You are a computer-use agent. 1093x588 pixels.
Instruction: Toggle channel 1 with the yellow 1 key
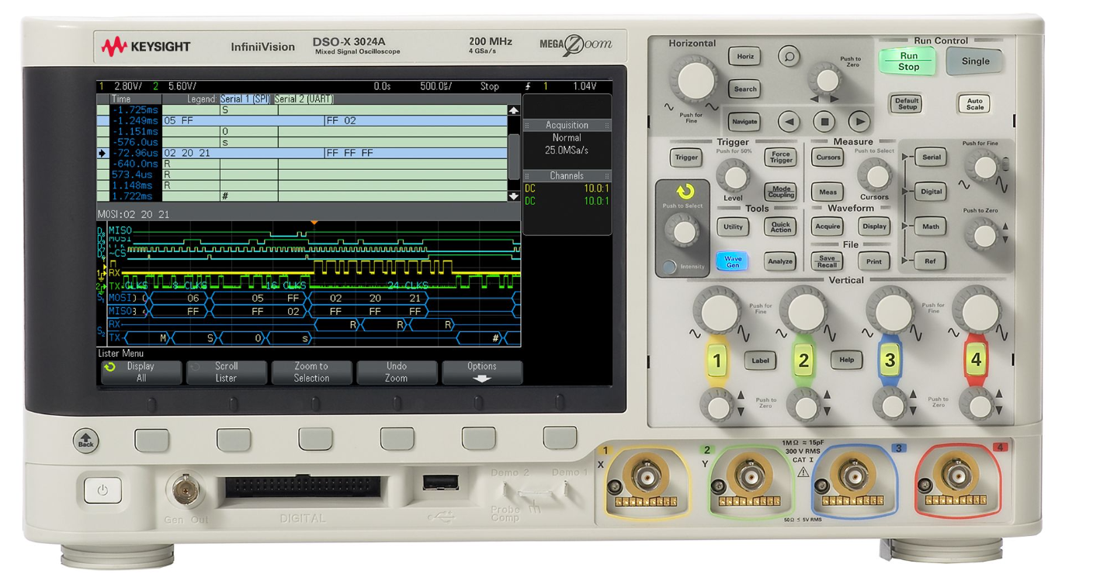tap(717, 361)
